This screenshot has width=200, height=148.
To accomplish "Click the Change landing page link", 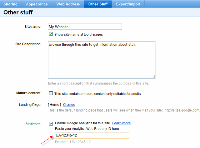I will point(69,105).
